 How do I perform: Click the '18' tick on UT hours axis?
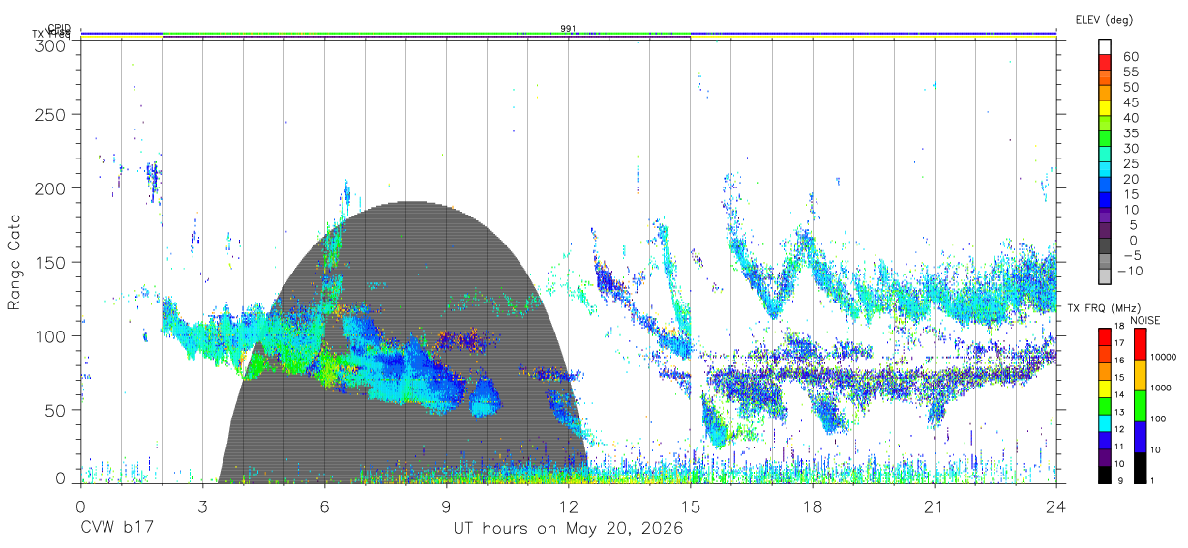[x=812, y=505]
